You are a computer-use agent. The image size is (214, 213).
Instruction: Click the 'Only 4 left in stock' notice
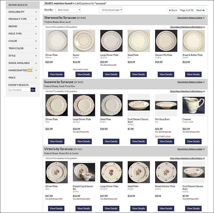click(81, 69)
